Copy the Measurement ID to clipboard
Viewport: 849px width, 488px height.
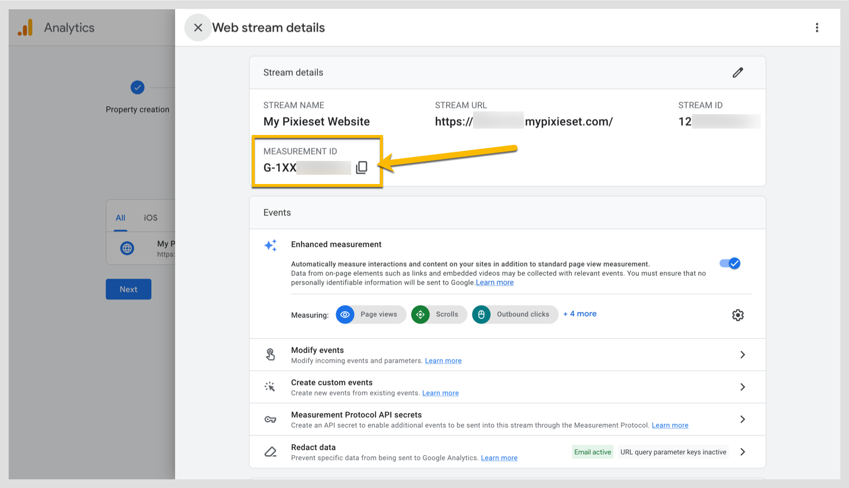click(362, 167)
